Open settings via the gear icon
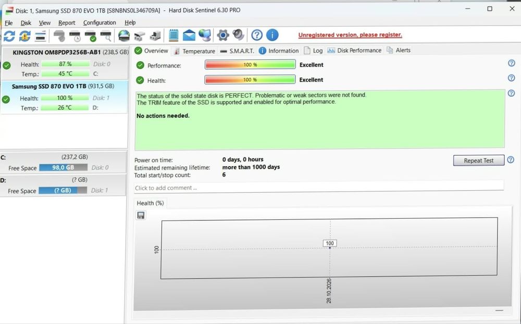 point(223,35)
